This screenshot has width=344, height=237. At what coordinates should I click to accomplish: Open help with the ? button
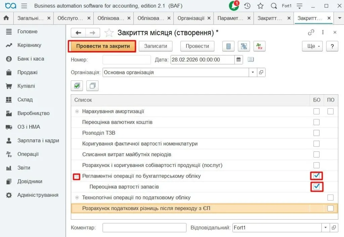click(x=332, y=46)
